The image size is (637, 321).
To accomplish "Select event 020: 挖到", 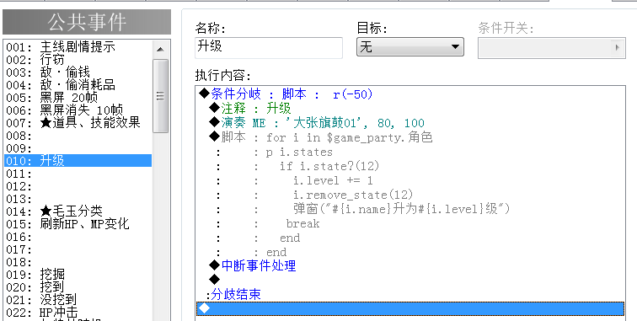I will tap(78, 286).
